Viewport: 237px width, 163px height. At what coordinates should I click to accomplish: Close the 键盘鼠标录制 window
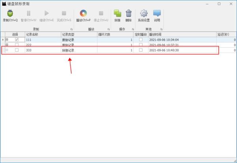click(231, 4)
